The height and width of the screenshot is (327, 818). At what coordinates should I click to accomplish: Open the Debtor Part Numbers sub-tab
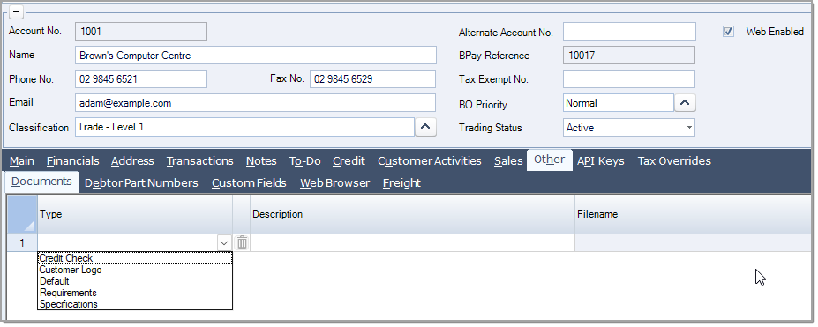pos(141,183)
